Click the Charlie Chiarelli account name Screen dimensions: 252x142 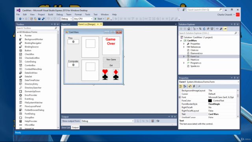click(x=225, y=15)
